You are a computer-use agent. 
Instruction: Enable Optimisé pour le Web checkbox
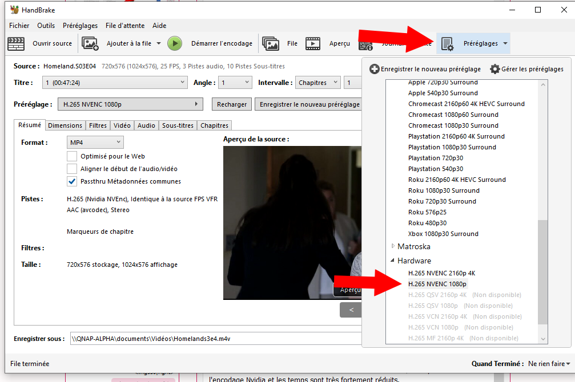pos(72,156)
